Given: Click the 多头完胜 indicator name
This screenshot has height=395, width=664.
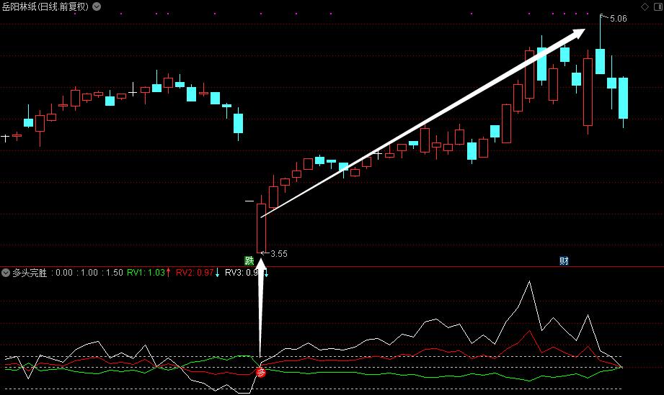Looking at the screenshot, I should [x=30, y=273].
